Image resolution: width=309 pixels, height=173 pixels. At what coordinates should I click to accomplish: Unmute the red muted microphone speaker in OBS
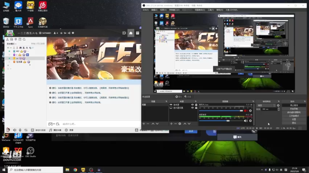(246, 111)
